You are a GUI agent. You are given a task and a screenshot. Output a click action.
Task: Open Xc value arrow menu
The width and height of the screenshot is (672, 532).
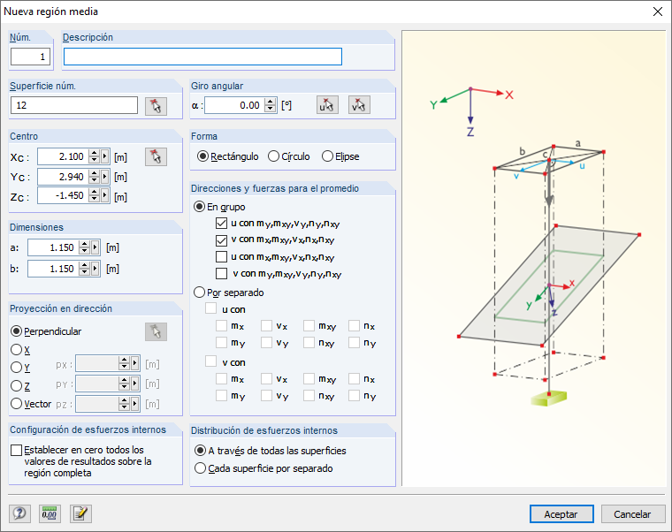tap(105, 156)
